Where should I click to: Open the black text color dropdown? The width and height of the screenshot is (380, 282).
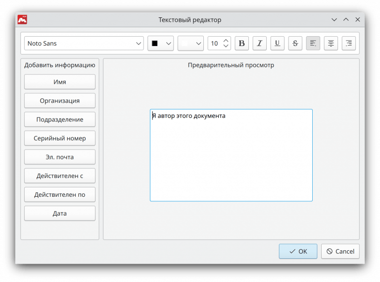click(160, 43)
